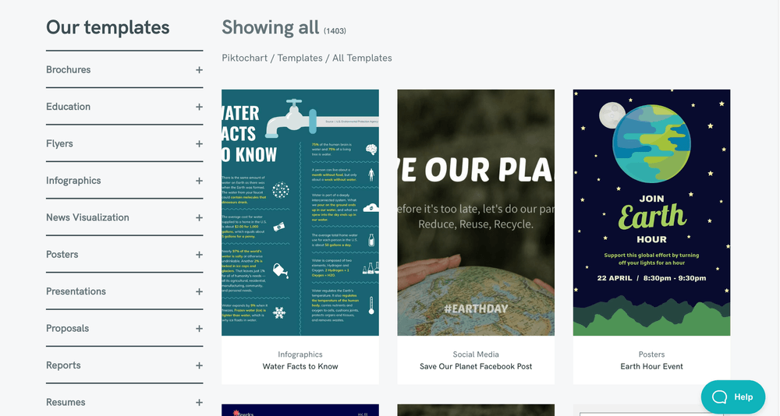Expand the Education category plus icon
This screenshot has height=416, width=780.
pos(199,107)
